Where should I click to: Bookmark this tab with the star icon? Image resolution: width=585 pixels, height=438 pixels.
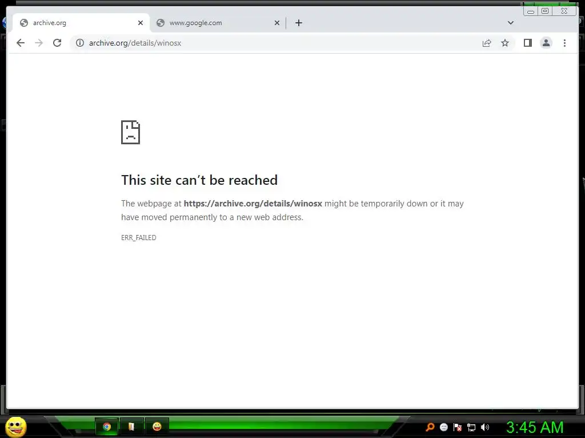(x=505, y=43)
